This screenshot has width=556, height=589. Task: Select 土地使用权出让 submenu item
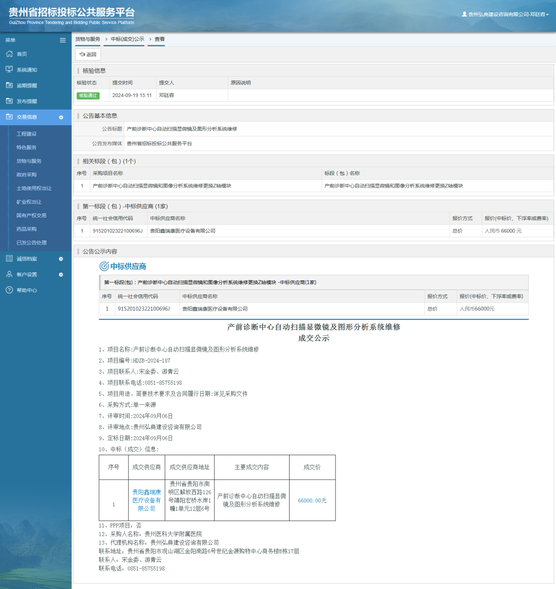(x=34, y=188)
